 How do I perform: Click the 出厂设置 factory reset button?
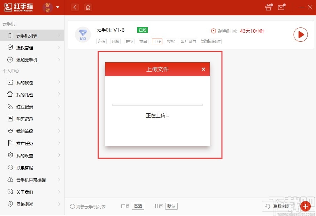188,41
